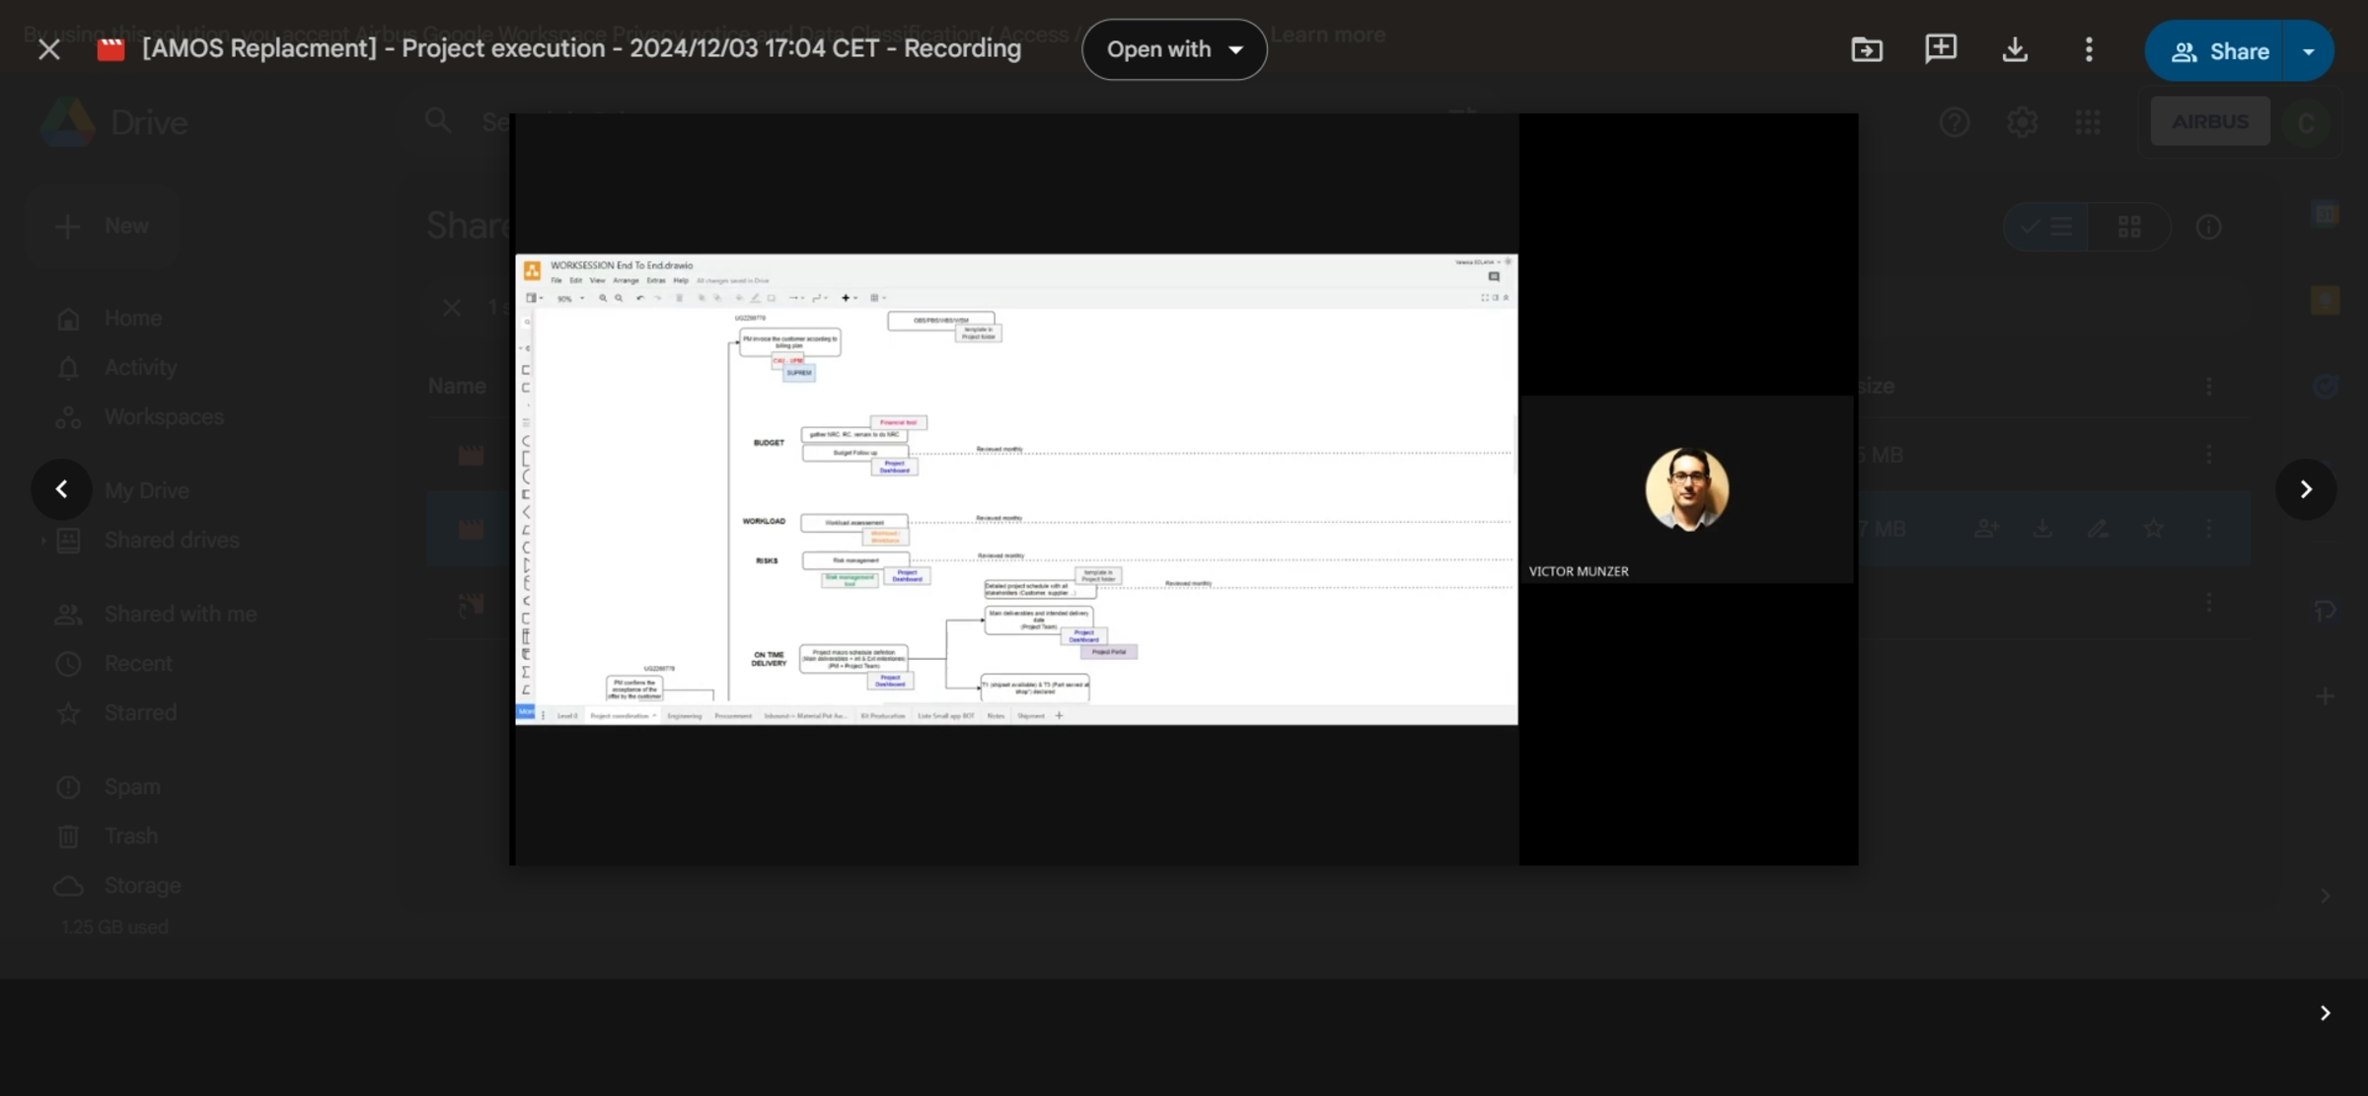
Task: Open the Tasks side panel icon
Action: (x=2326, y=386)
